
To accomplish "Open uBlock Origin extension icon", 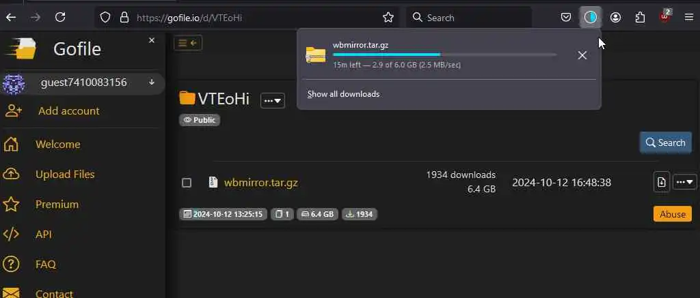I will pos(665,17).
